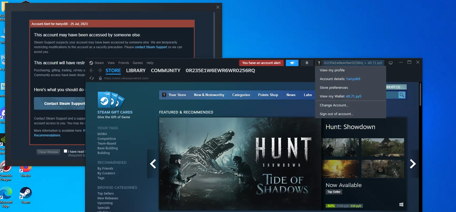Screen dimensions: 456x212
Task: Follow the 'contact Steam Support' link
Action: (151, 47)
